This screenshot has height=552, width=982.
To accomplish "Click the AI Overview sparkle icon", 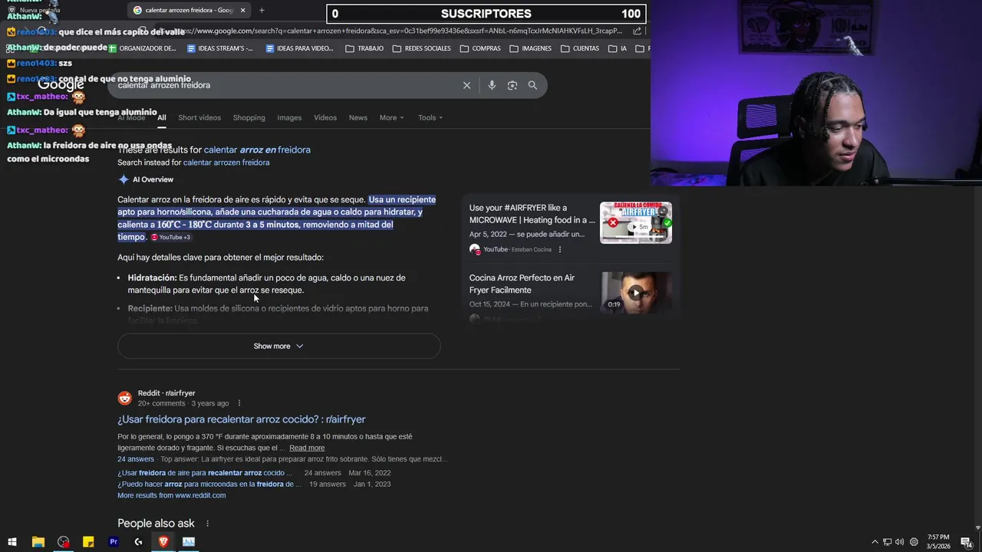I will 124,179.
